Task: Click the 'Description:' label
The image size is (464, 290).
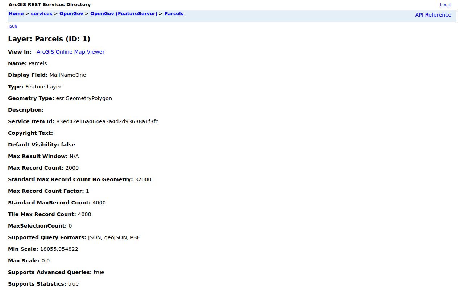Action: [26, 110]
